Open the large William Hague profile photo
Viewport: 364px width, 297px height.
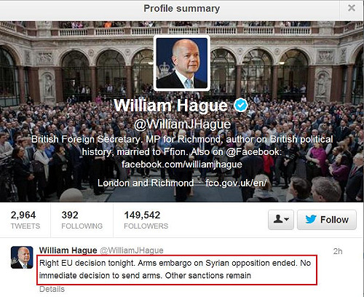pyautogui.click(x=182, y=63)
